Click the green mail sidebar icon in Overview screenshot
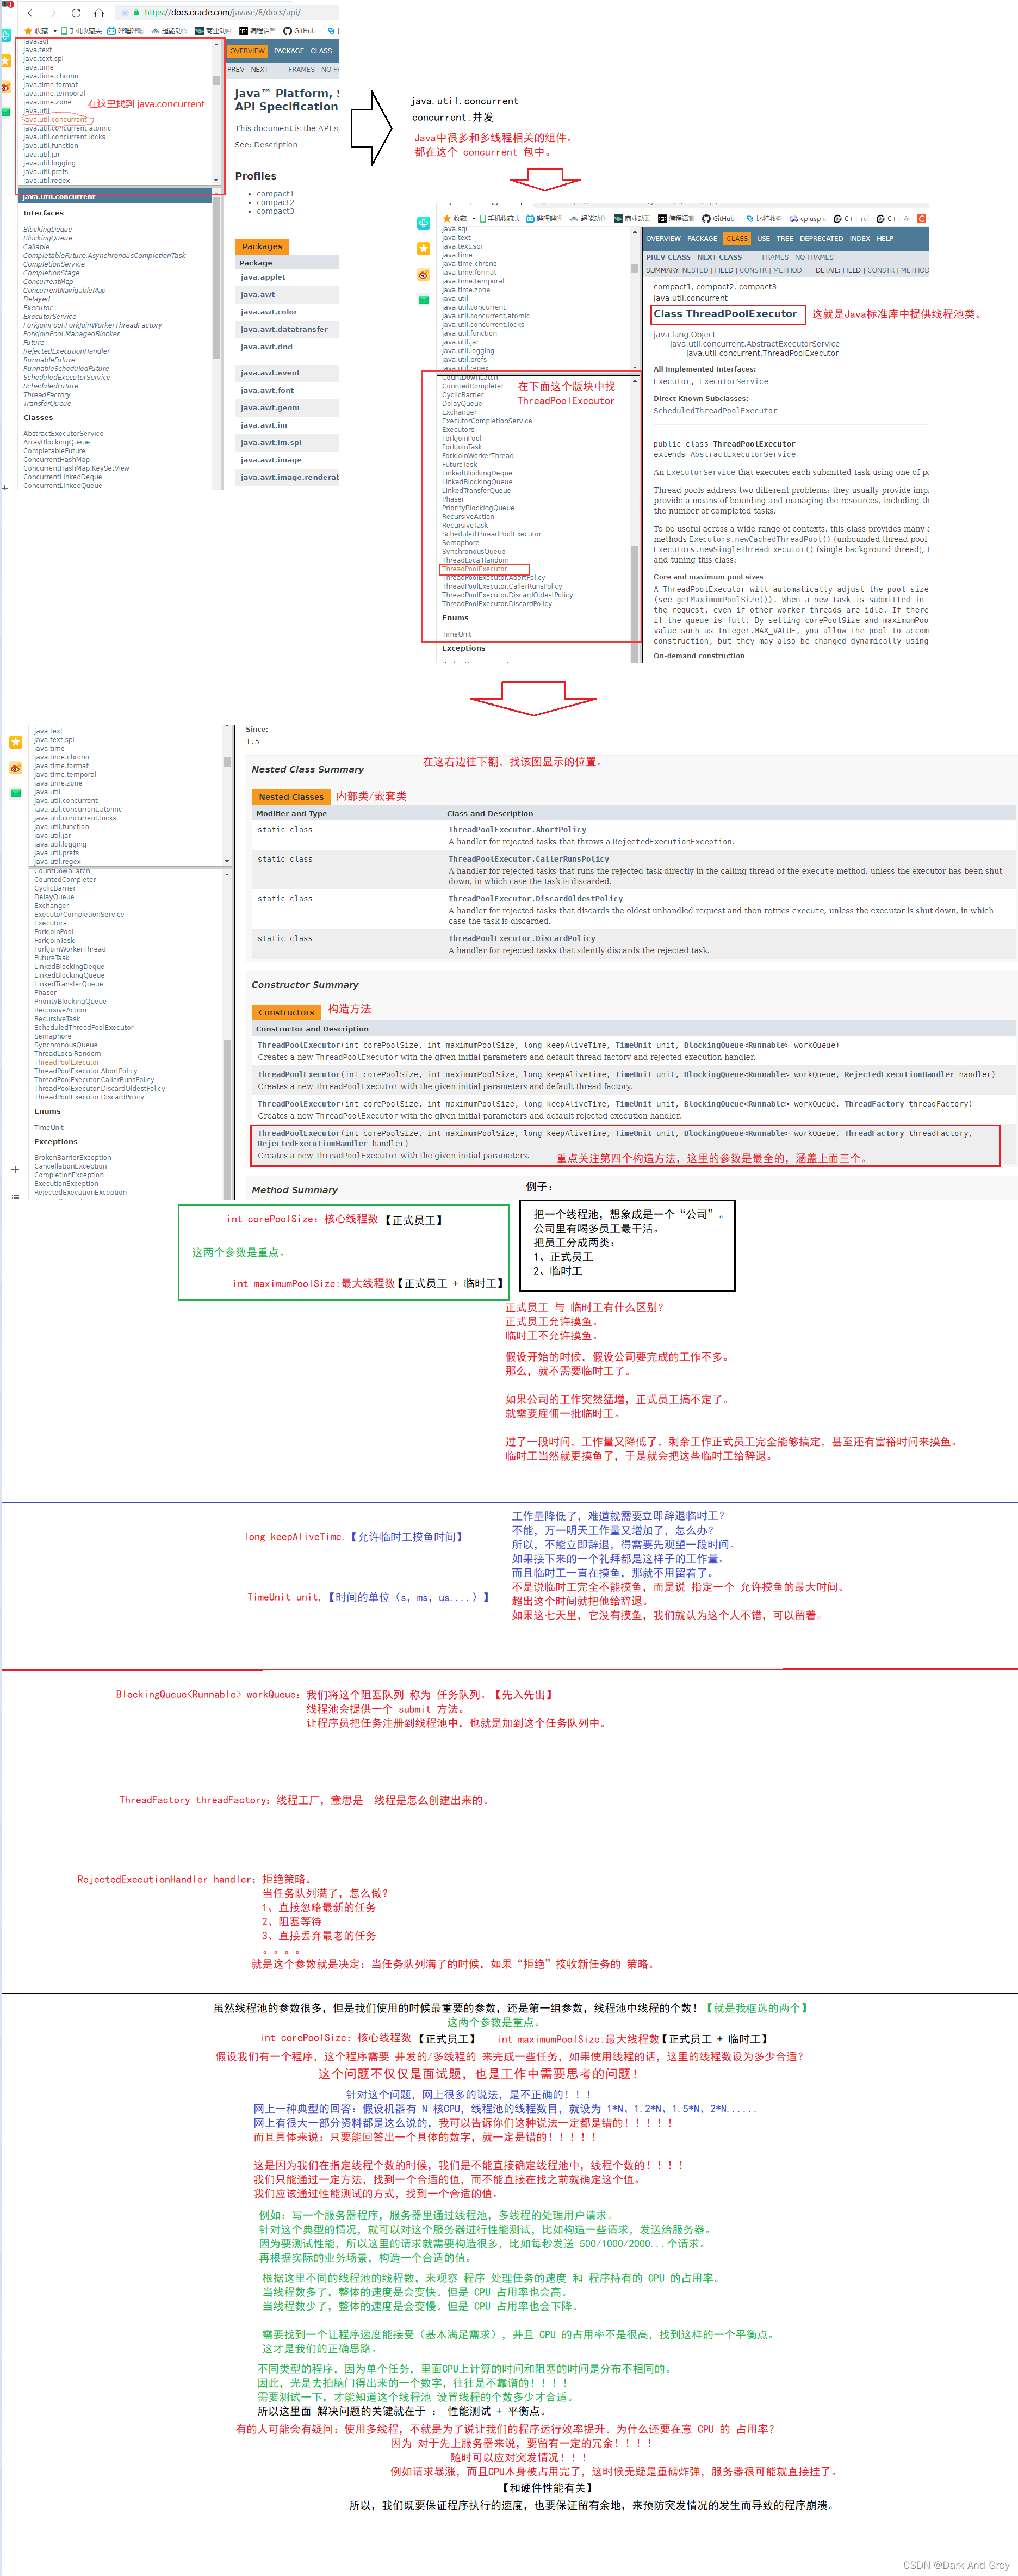This screenshot has height=2576, width=1018. pyautogui.click(x=6, y=112)
